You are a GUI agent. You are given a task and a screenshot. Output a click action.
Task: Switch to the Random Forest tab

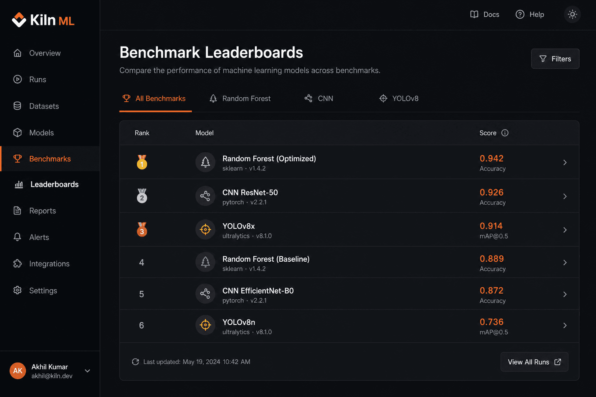point(240,98)
